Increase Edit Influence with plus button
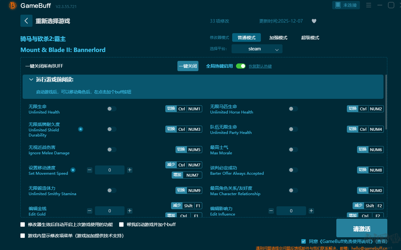The image size is (401, 250). [x=311, y=211]
